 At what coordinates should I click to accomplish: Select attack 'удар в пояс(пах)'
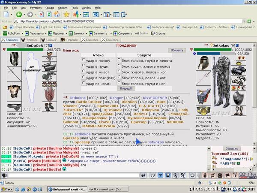pos(84,77)
